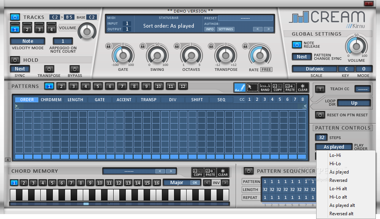Click the small collapse arrow below grid
Viewport: 380px width, 219px height.
coord(8,160)
